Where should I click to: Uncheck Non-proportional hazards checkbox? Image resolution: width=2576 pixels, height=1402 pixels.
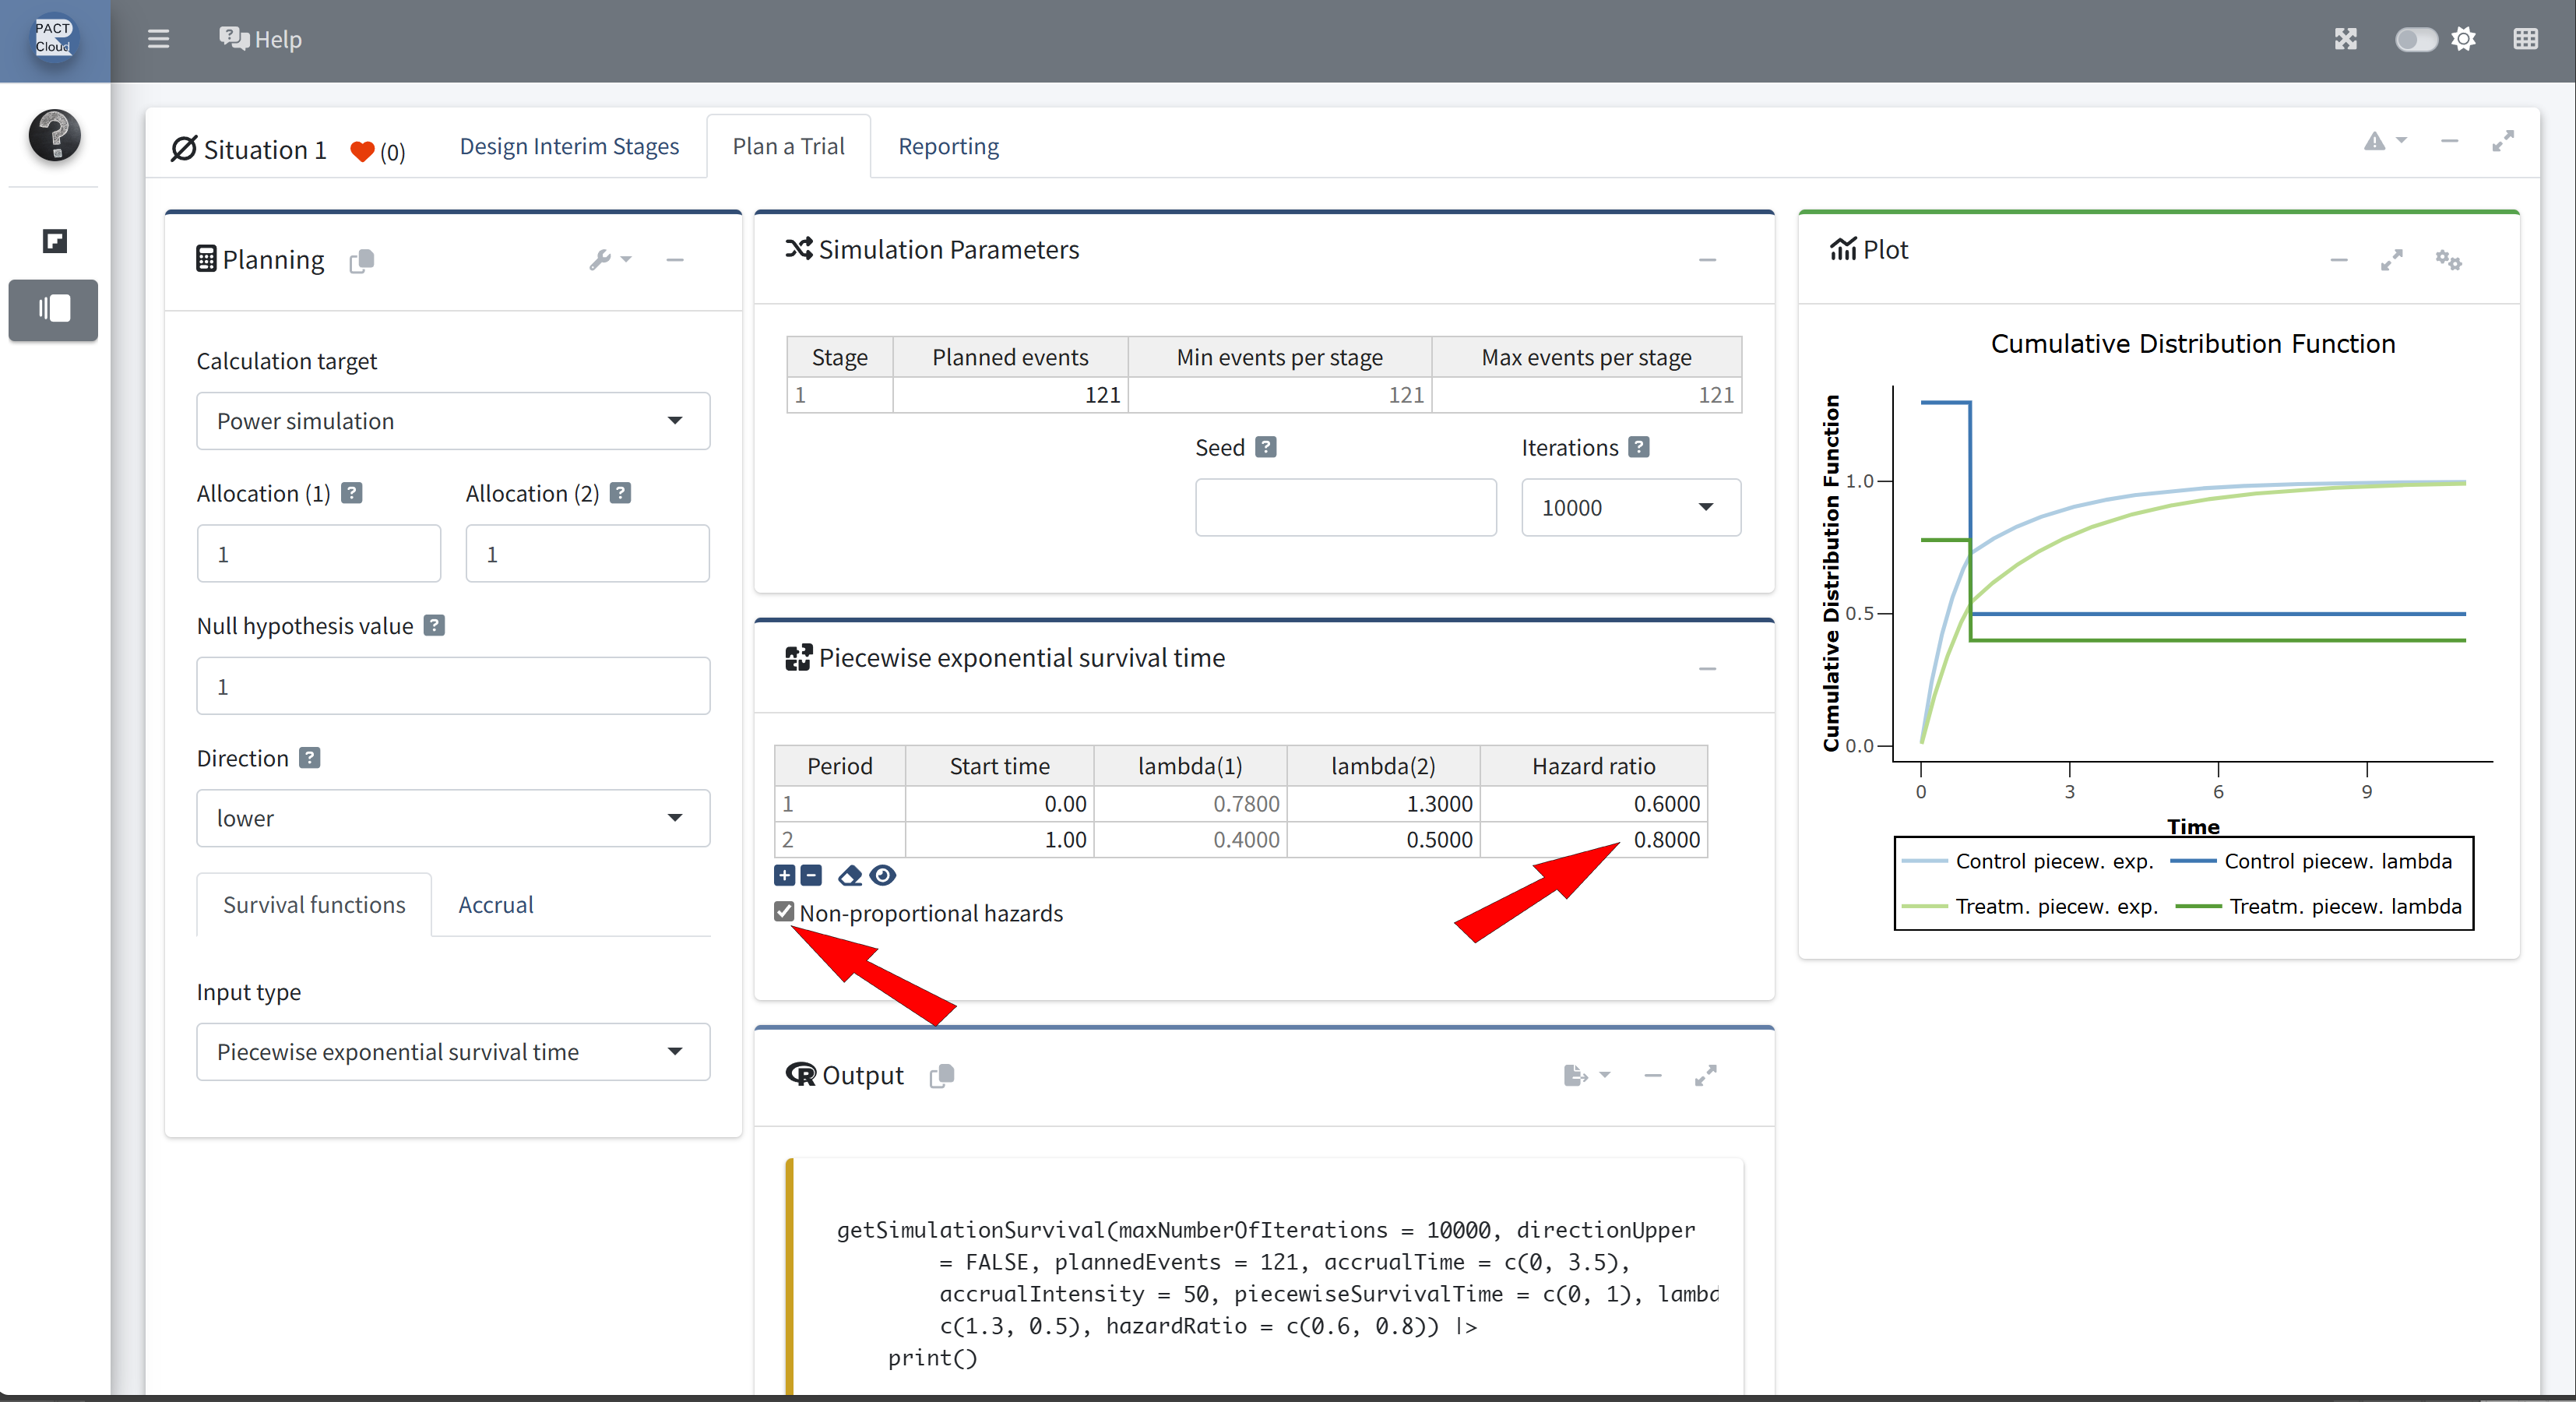[784, 912]
